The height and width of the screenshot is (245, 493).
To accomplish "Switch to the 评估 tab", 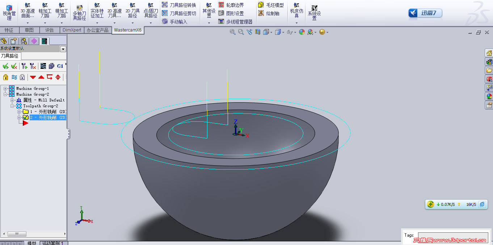I will coord(49,30).
